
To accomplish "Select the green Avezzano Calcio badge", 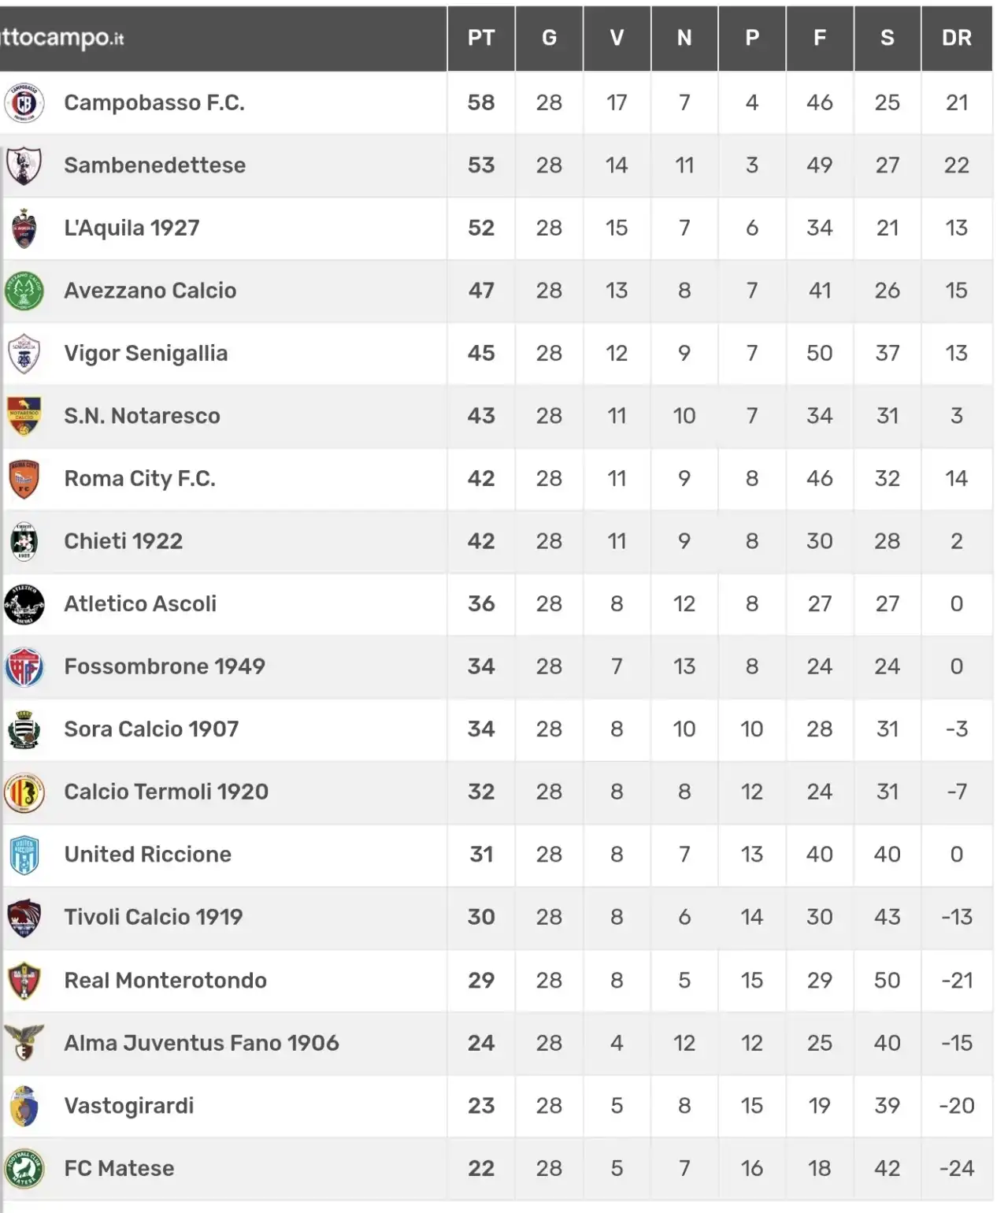I will (x=24, y=291).
